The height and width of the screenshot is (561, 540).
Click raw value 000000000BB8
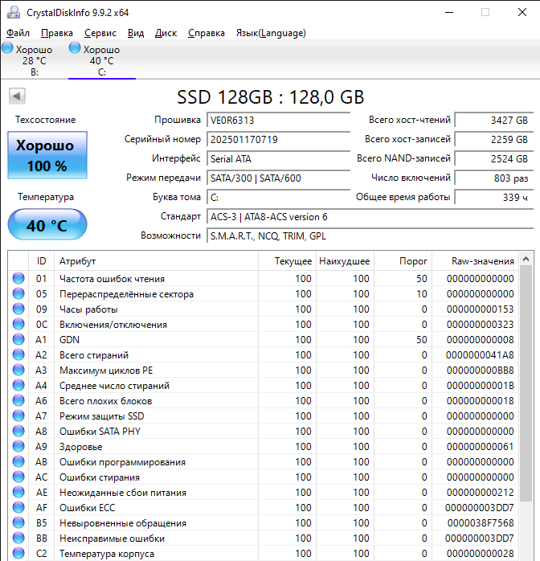pos(480,371)
